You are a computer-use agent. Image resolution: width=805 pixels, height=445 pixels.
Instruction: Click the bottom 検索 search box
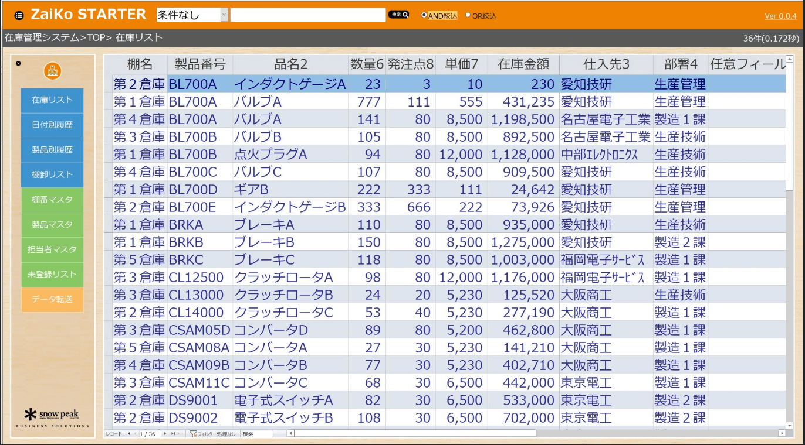pyautogui.click(x=257, y=434)
